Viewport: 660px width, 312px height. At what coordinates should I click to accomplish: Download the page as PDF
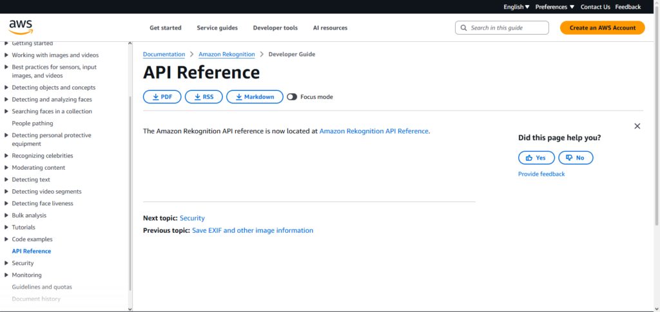162,97
